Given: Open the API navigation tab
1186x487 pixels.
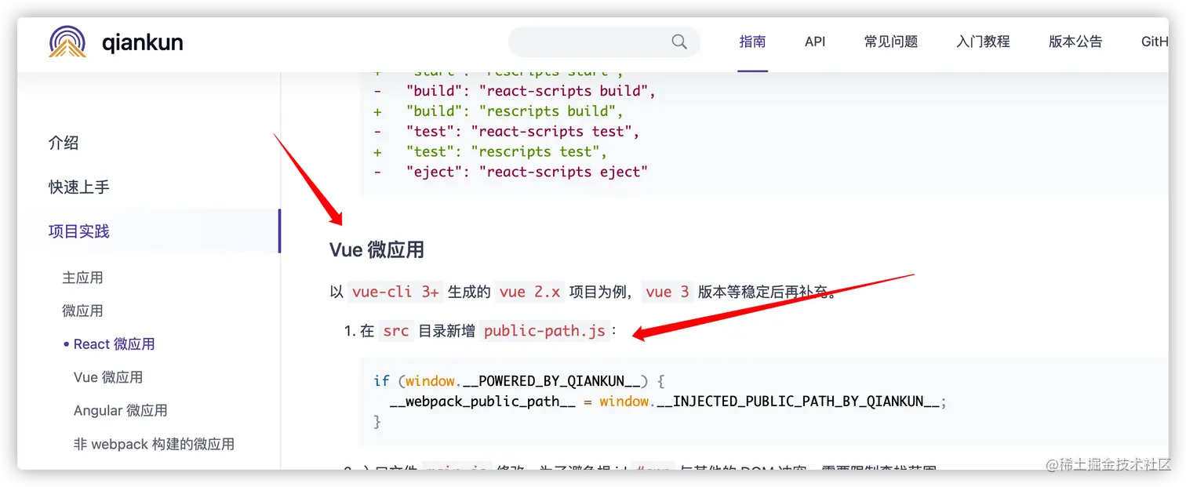Looking at the screenshot, I should click(x=815, y=42).
